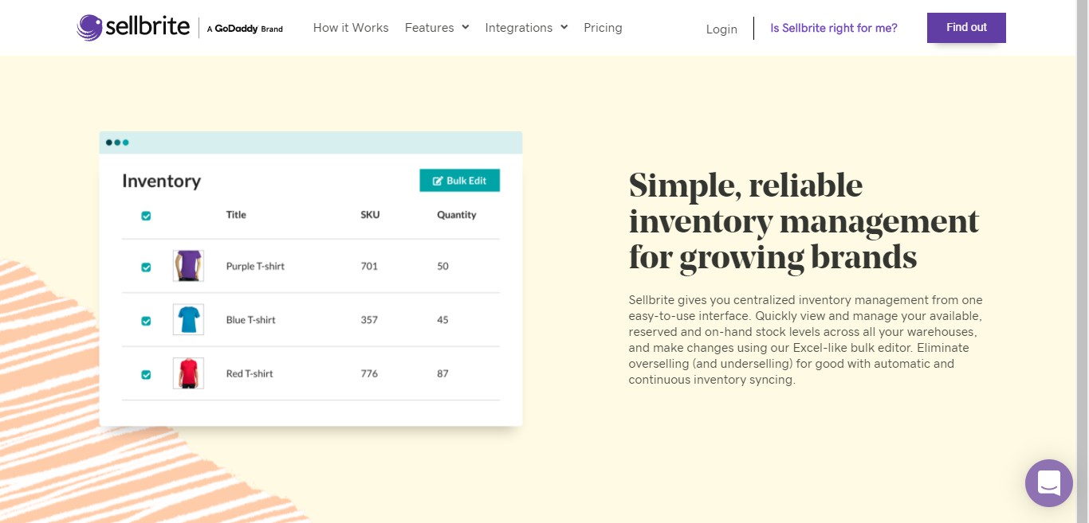
Task: Click the page's vertical scrollbar
Action: 1083,261
